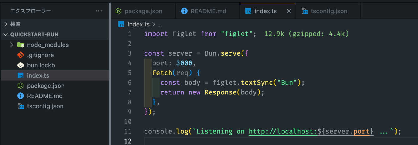Open the Explorer more actions ellipsis
The height and width of the screenshot is (145, 418).
pyautogui.click(x=99, y=11)
